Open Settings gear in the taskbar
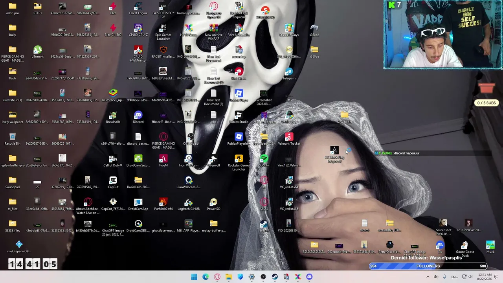503x283 pixels. (252, 277)
